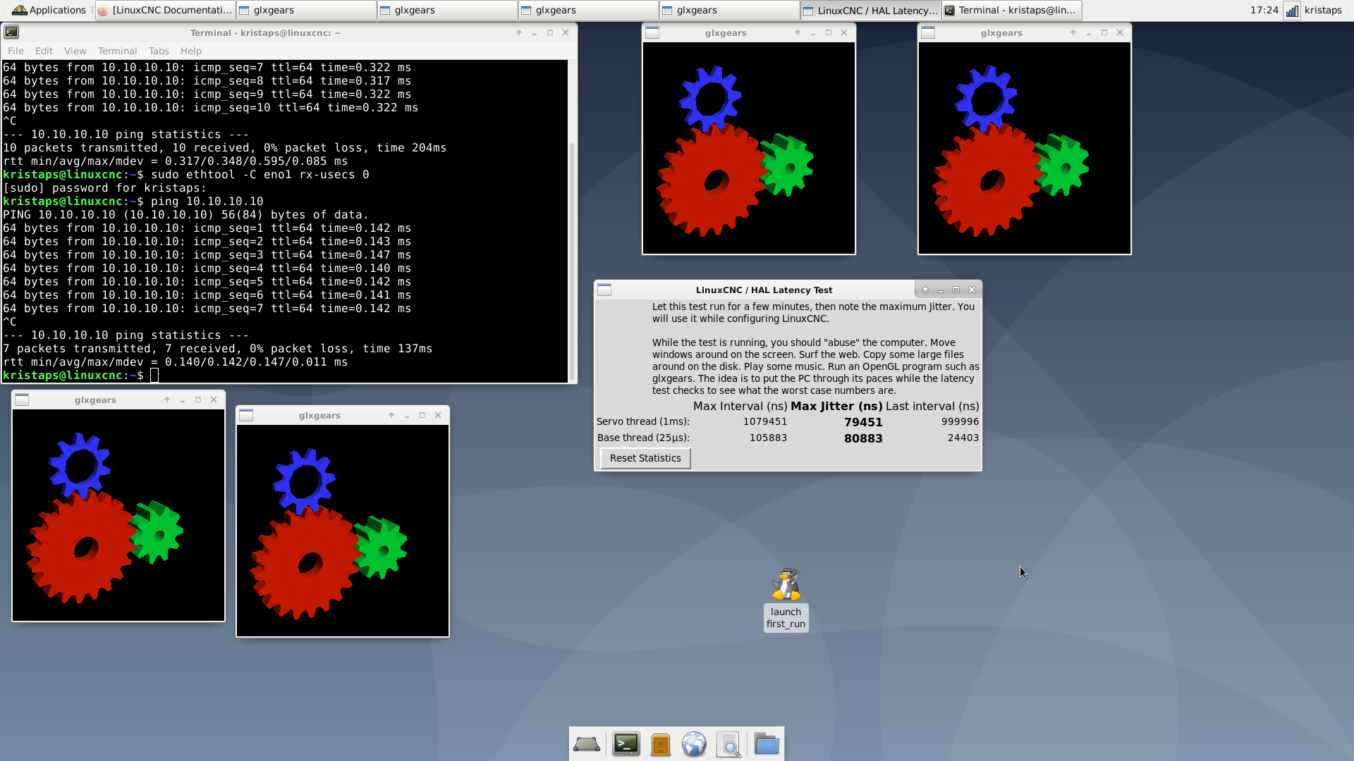Click the 'Last interval (ns)' column header
This screenshot has width=1354, height=761.
click(932, 406)
